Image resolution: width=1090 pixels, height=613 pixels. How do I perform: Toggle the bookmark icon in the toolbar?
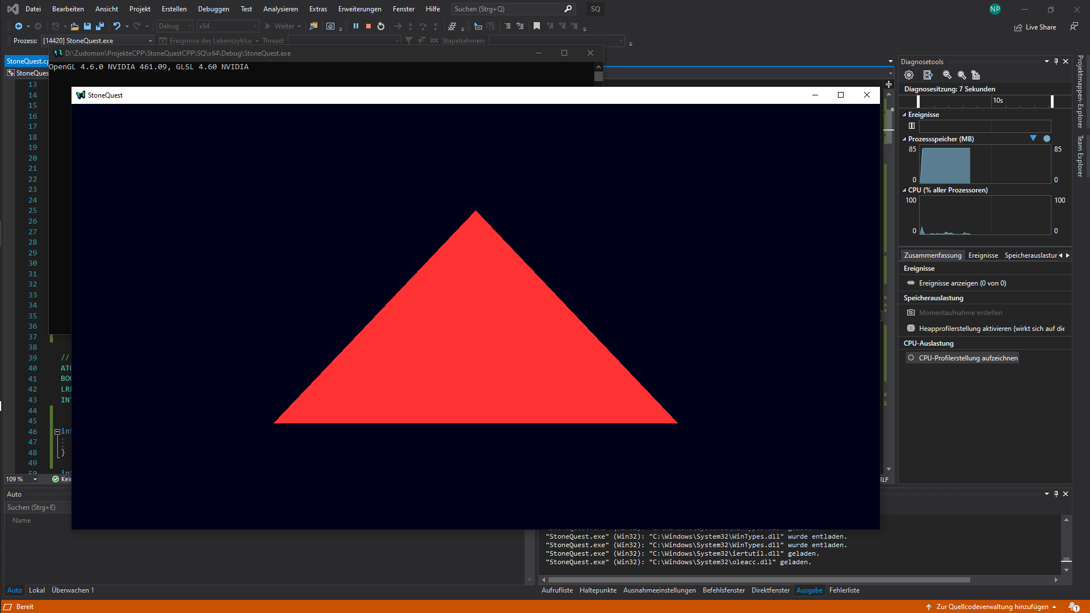[536, 26]
